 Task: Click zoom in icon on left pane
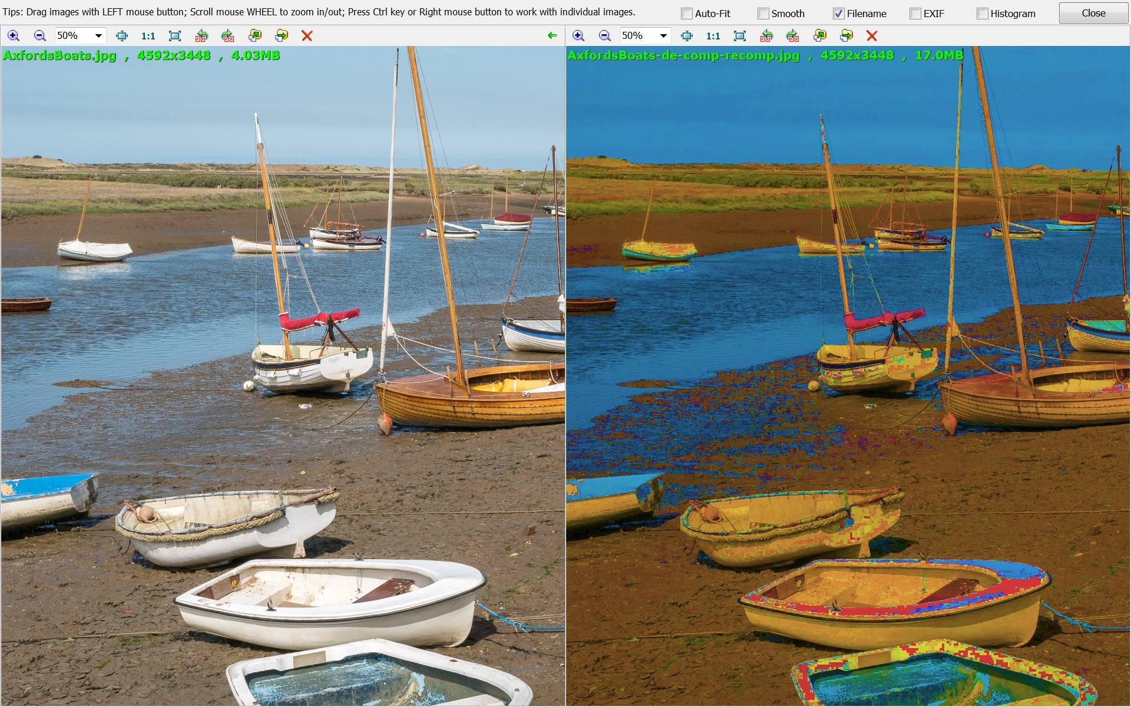click(x=13, y=36)
